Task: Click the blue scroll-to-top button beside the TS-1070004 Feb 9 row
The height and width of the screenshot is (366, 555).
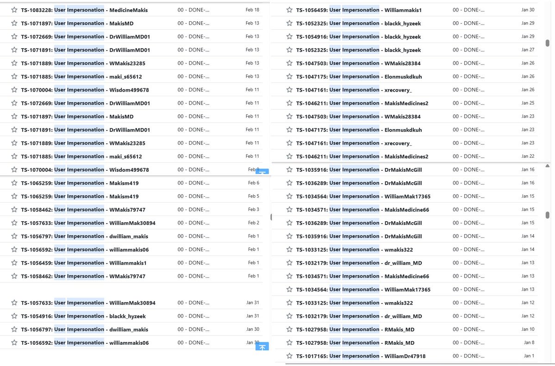Action: point(262,172)
